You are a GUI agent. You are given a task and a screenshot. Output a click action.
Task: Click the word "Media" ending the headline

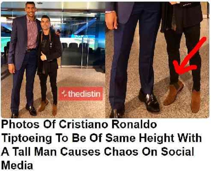(x=17, y=165)
